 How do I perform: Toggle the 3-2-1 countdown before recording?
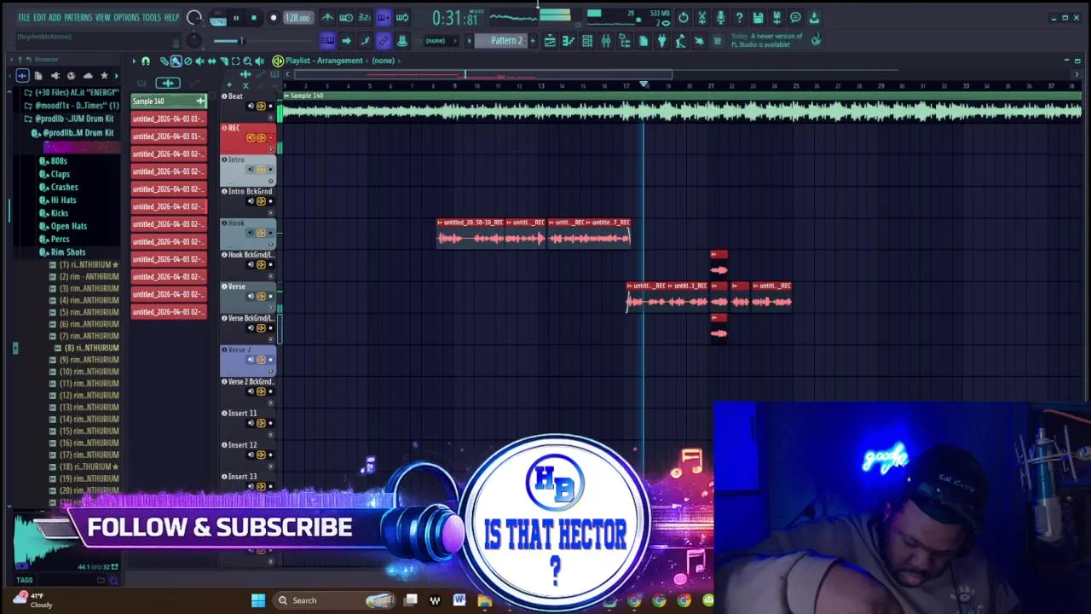point(365,18)
